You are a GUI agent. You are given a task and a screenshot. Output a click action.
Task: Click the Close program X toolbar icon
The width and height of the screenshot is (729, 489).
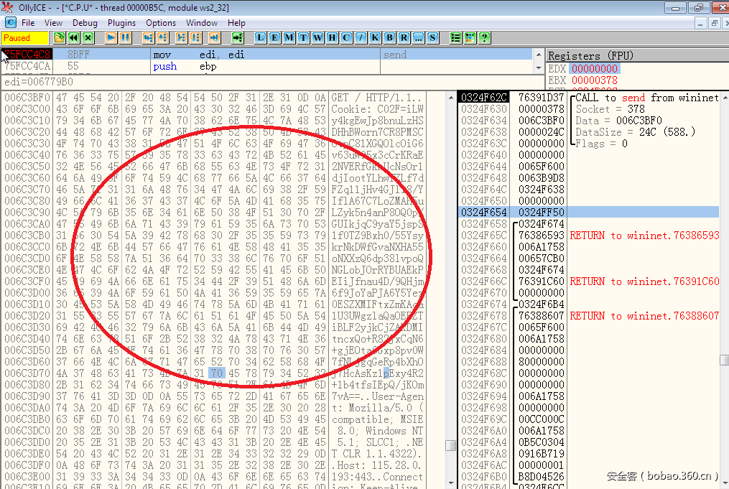[88, 38]
